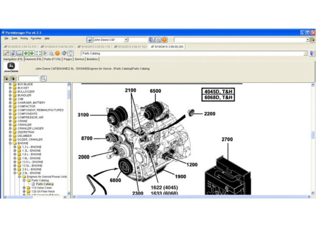Screen dimensions: 316x227
Task: Open the John Deere C&F catalog dropdown
Action: [x=125, y=40]
